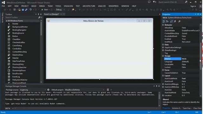Collapse the Layout property category
The width and height of the screenshot is (203, 114).
point(163,76)
